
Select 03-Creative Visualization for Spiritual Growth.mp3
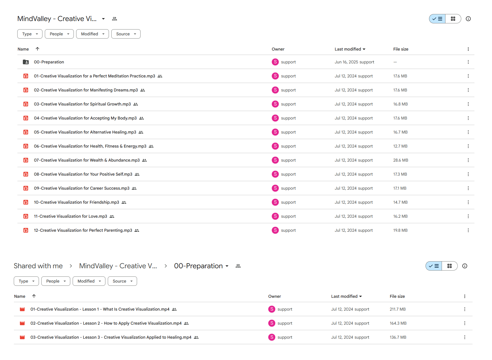click(82, 104)
